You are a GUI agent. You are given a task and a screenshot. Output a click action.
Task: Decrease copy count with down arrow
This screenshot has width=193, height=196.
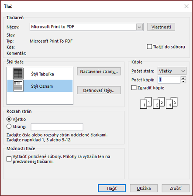[x=183, y=82]
